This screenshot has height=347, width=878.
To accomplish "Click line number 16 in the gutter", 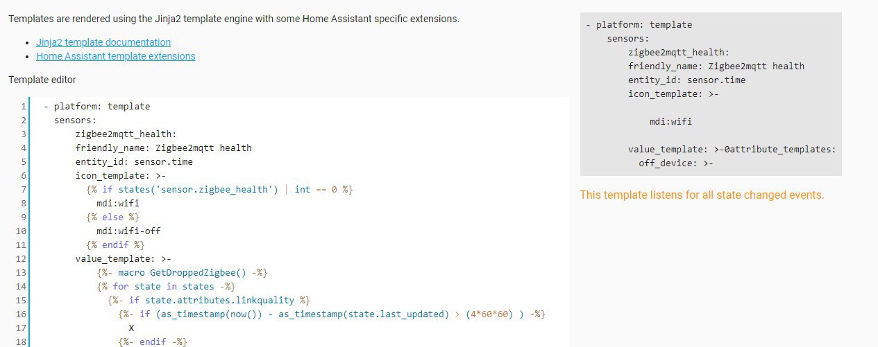I will point(21,314).
